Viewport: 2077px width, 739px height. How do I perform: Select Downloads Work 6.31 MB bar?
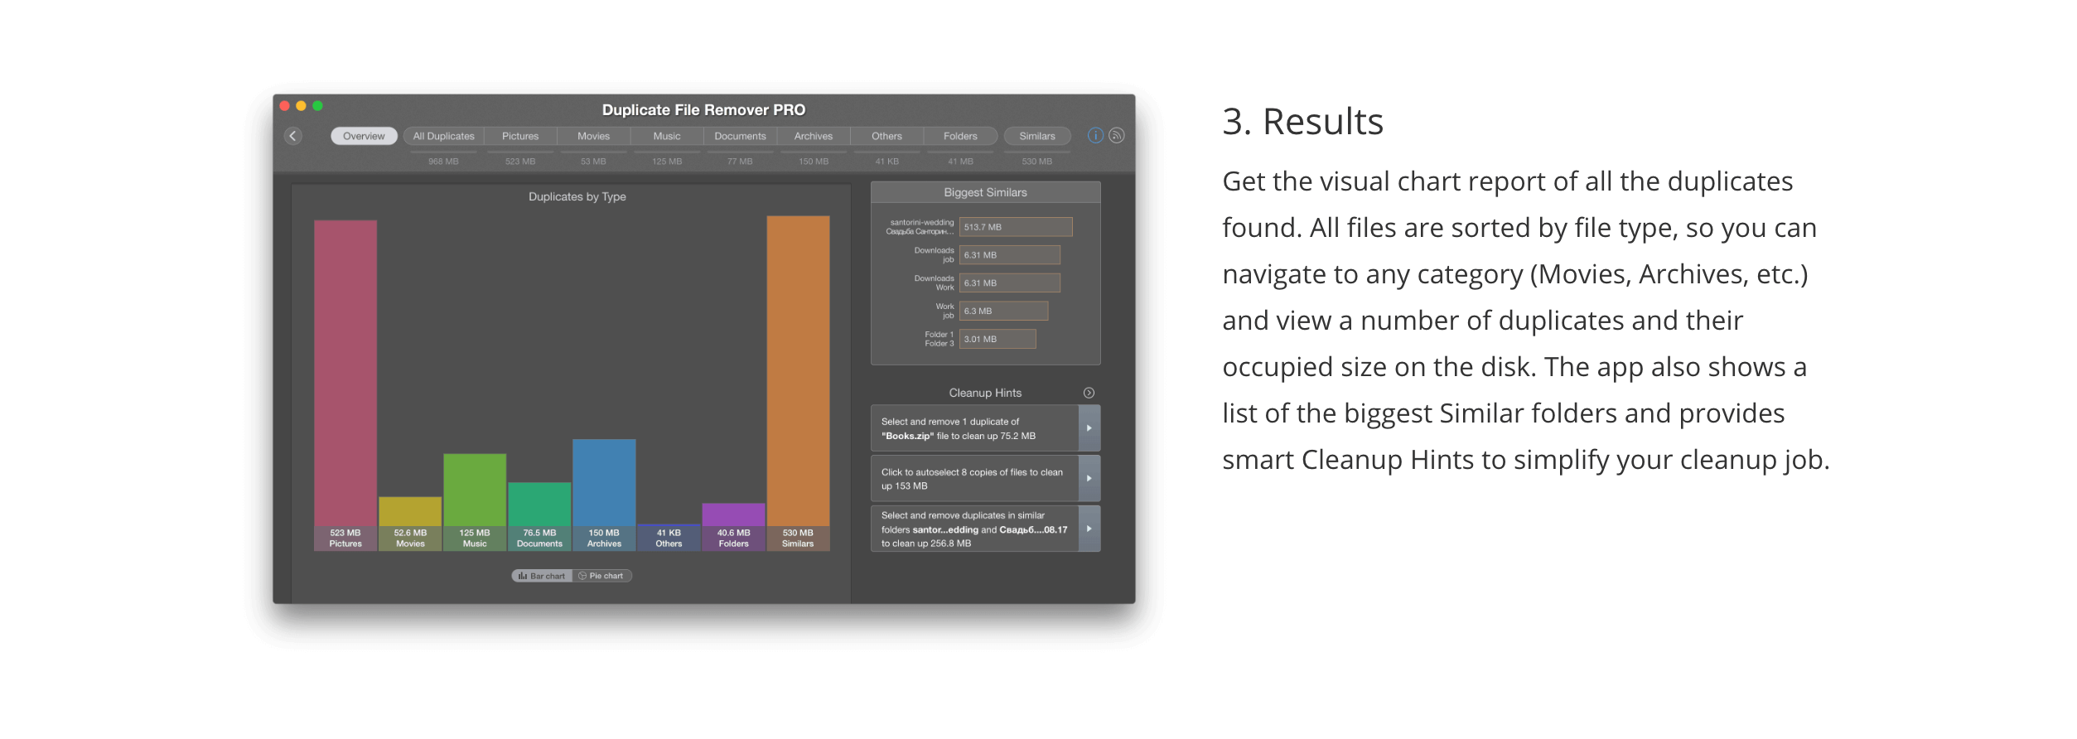point(1010,283)
